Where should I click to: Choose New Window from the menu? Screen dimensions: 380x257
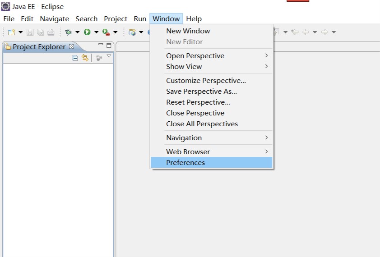tap(212, 31)
